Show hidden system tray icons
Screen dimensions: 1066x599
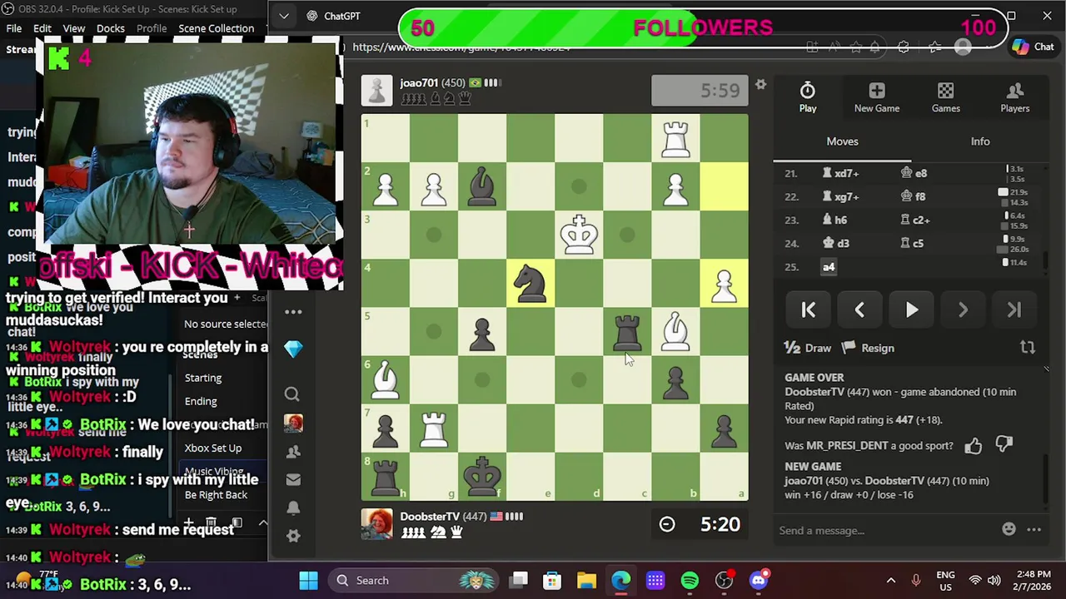(x=890, y=581)
